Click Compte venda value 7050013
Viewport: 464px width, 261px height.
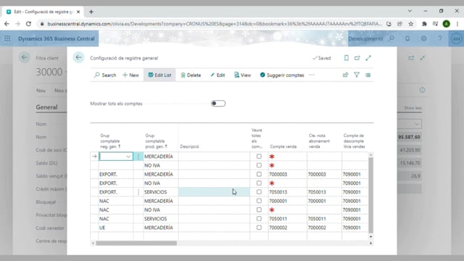coord(278,191)
